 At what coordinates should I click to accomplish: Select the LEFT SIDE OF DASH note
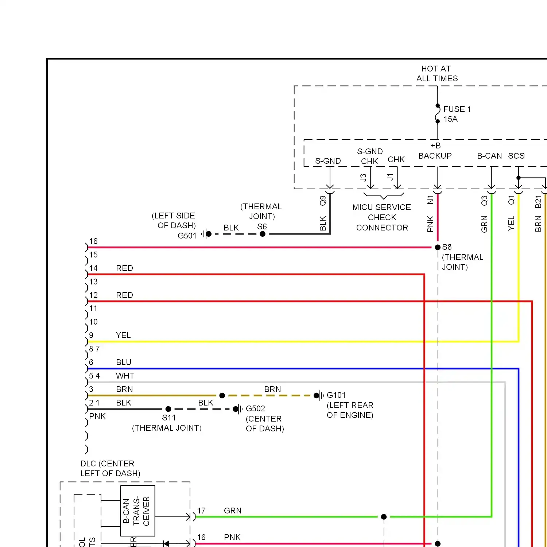pyautogui.click(x=174, y=220)
